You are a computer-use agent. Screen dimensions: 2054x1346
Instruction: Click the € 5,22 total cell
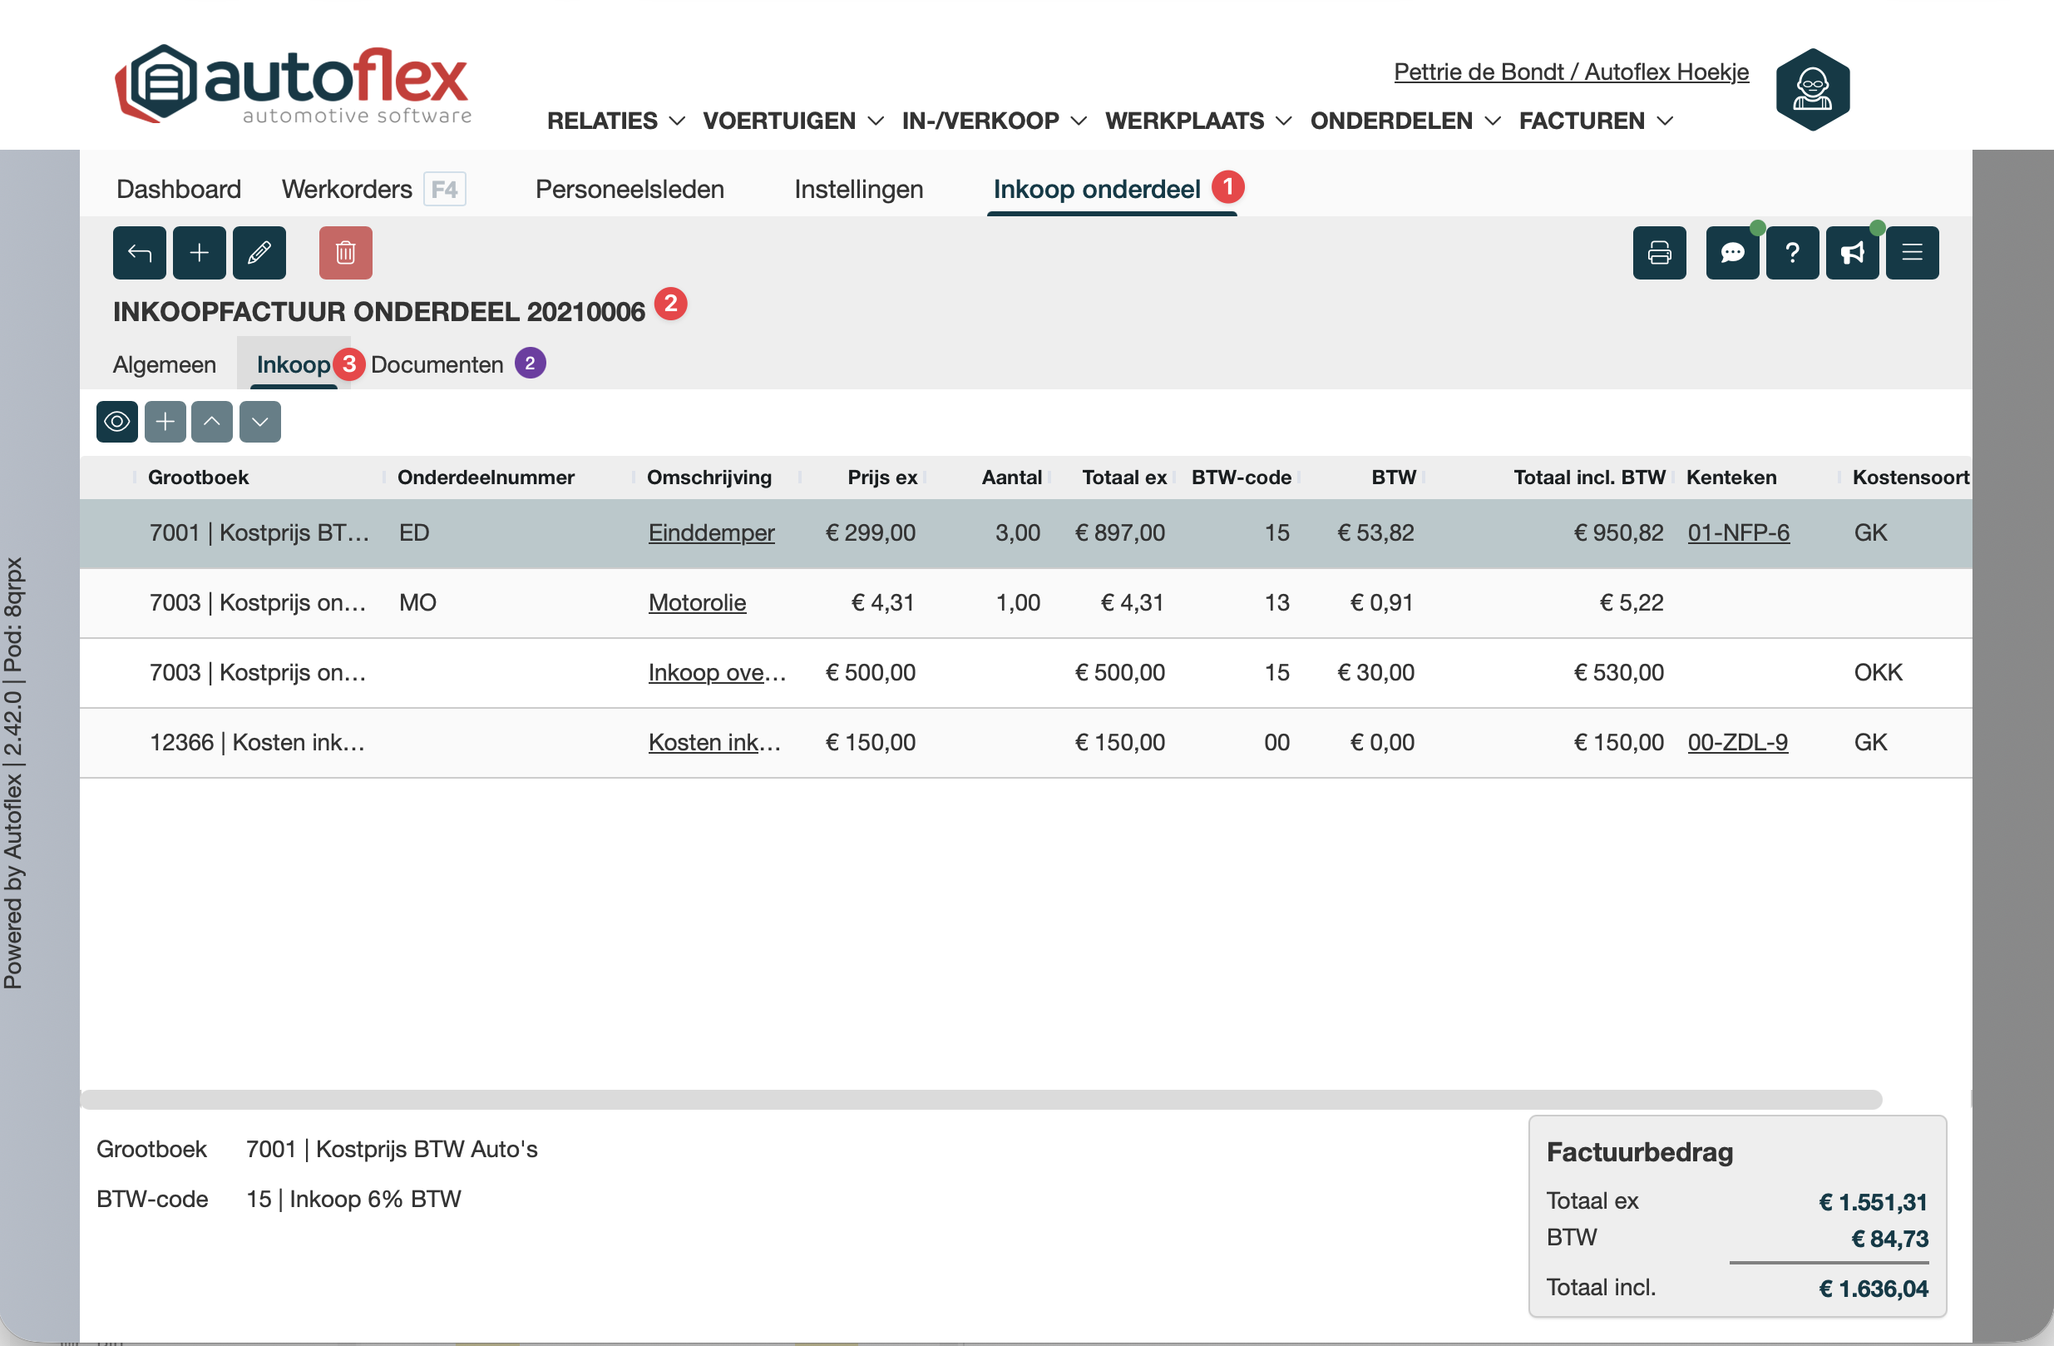1631,602
